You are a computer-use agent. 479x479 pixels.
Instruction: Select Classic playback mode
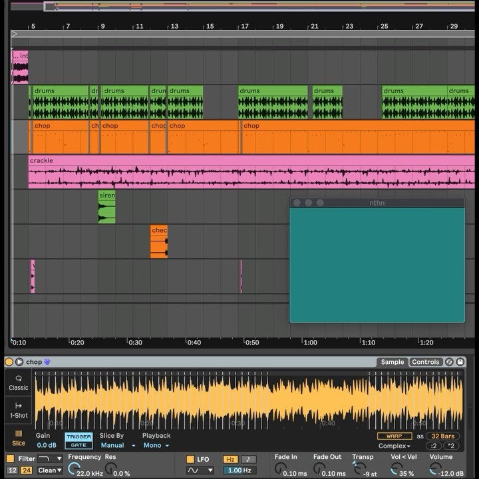click(19, 383)
